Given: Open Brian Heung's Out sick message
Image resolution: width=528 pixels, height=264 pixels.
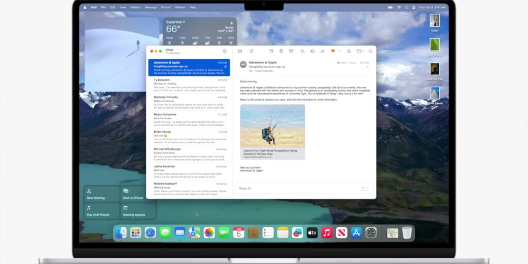Looking at the screenshot, I should (189, 137).
